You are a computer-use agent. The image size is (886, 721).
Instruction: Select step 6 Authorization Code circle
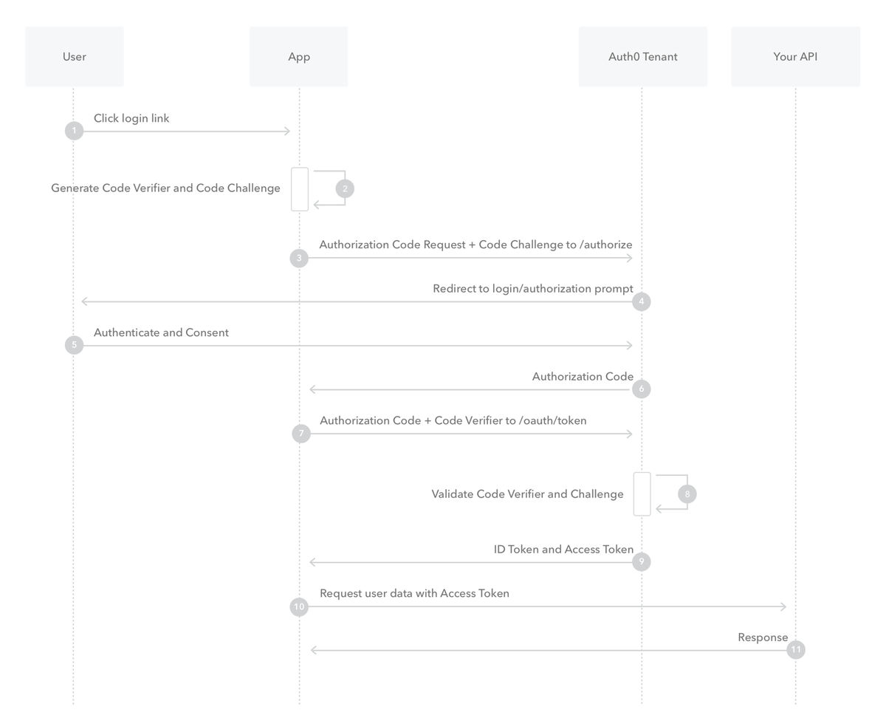642,389
